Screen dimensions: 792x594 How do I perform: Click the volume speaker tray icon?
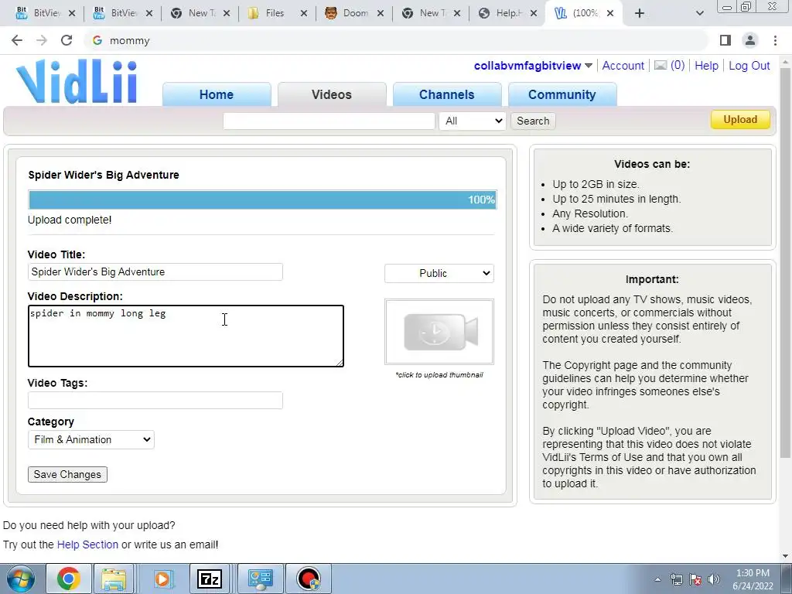[x=714, y=579]
